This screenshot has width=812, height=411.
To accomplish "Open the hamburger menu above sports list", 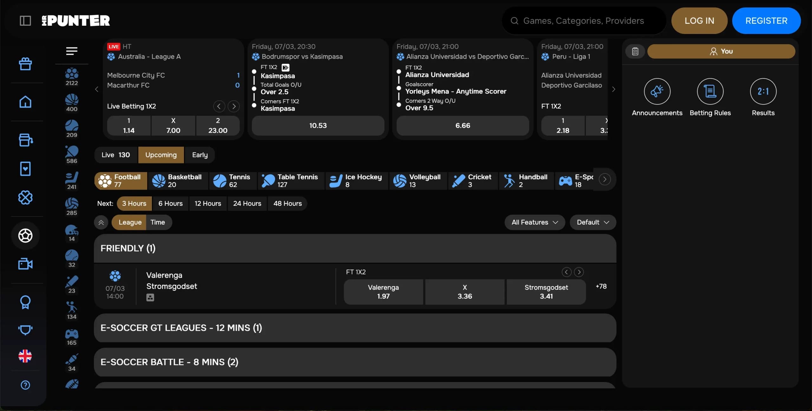I will coord(72,51).
